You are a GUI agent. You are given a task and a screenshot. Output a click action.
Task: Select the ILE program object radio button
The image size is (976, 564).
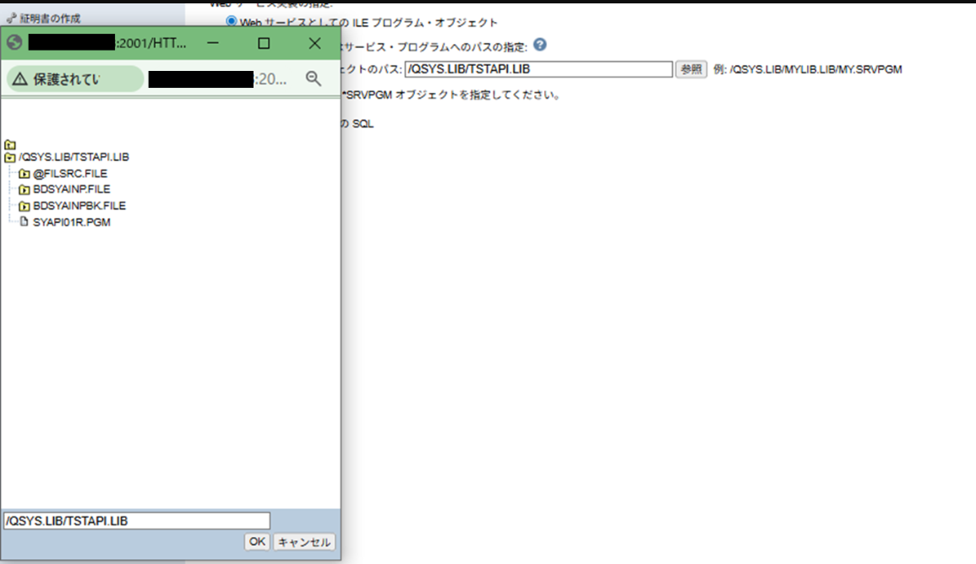pyautogui.click(x=232, y=21)
